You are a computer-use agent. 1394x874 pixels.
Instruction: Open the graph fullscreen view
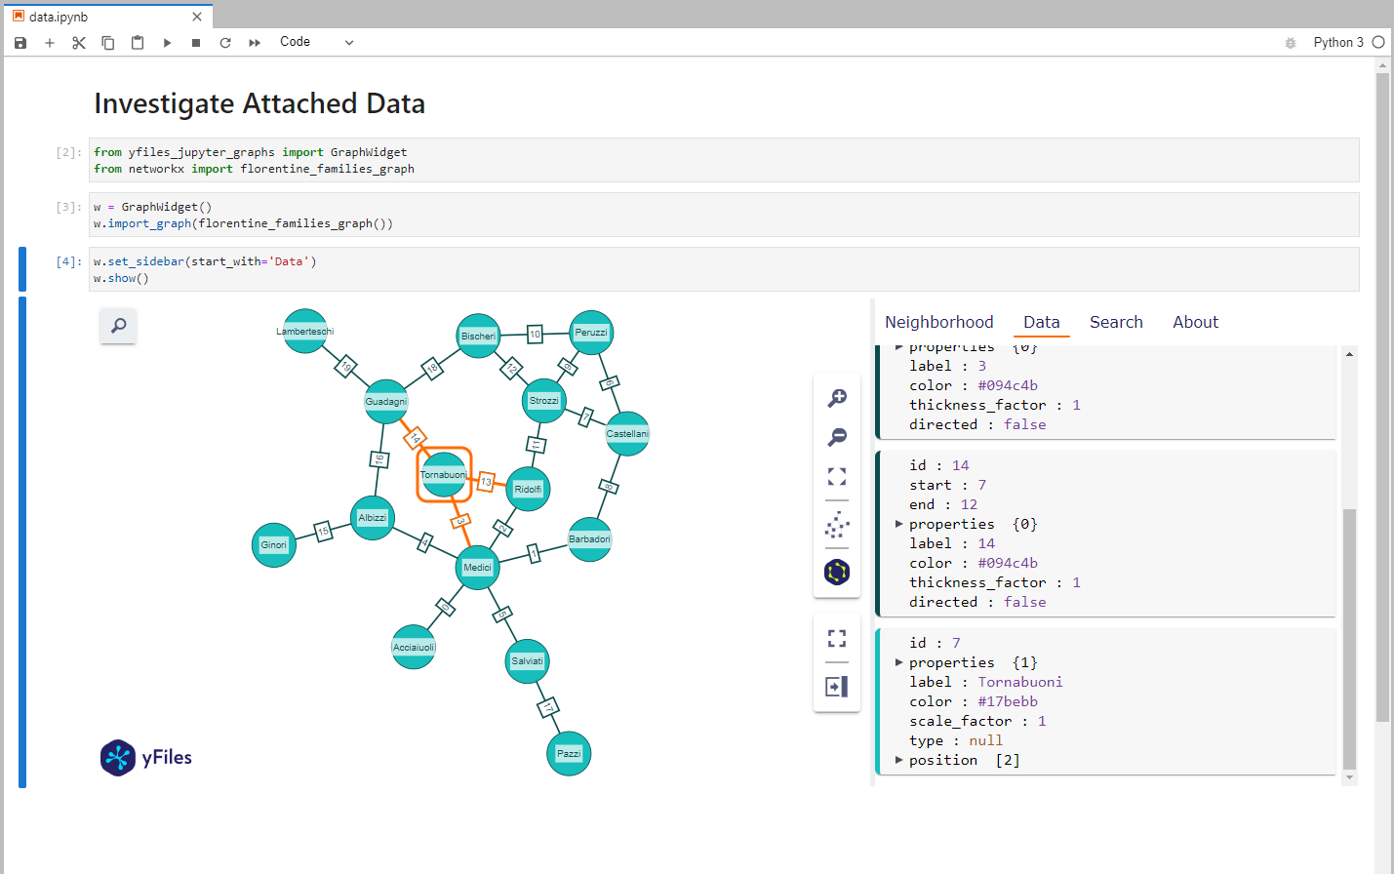point(836,638)
